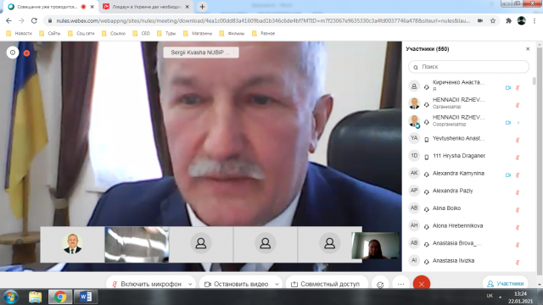Click the camera indicator in address bar

(480, 20)
